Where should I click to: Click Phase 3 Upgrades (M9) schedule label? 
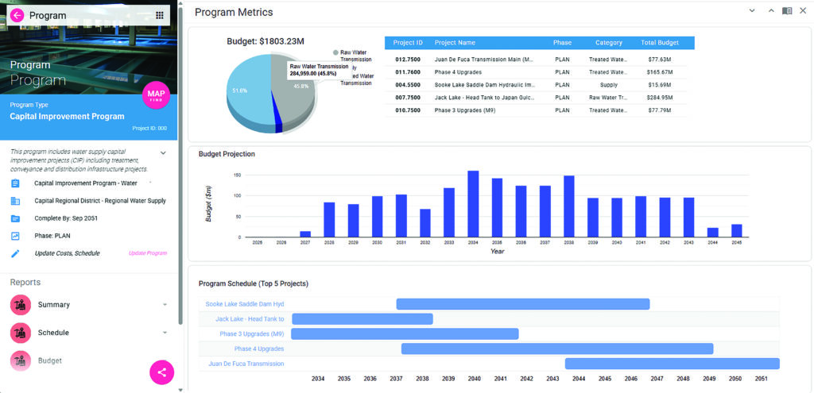[252, 333]
